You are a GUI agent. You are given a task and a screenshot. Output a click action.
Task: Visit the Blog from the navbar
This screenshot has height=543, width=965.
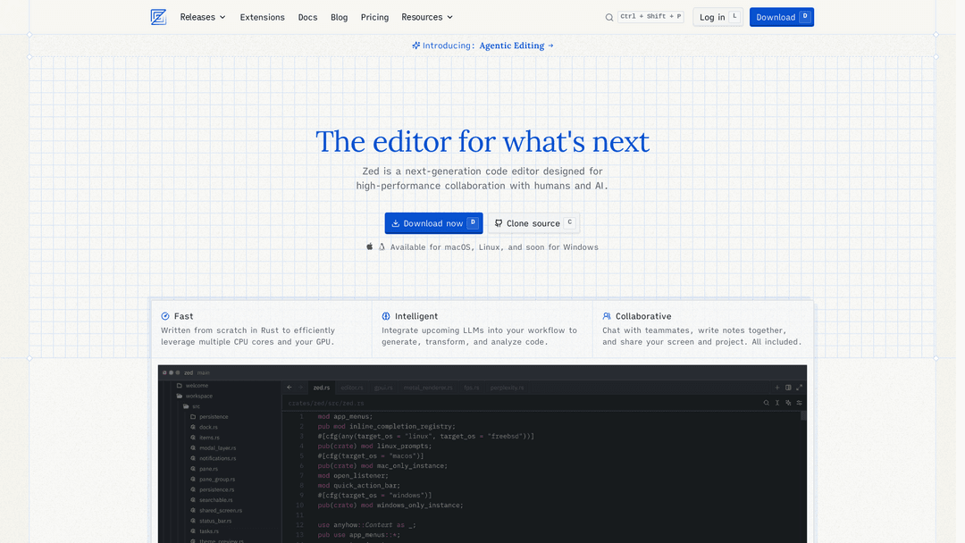coord(340,17)
